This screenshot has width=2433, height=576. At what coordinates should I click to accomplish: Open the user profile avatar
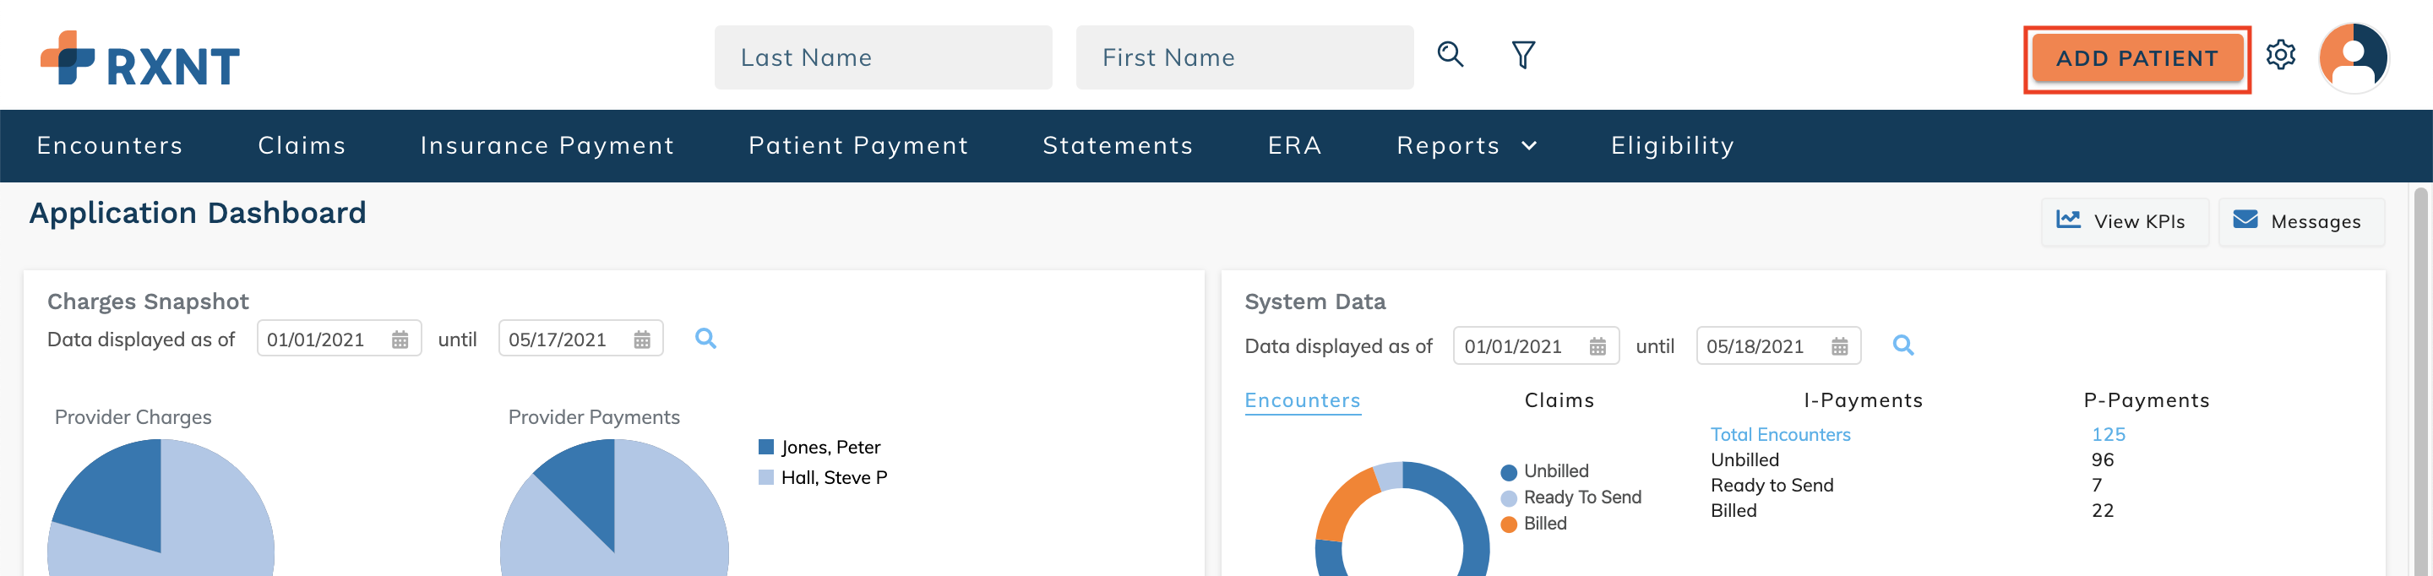[x=2353, y=57]
